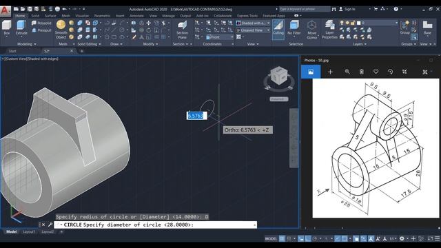Open workspace settings gear in status bar

[402, 239]
